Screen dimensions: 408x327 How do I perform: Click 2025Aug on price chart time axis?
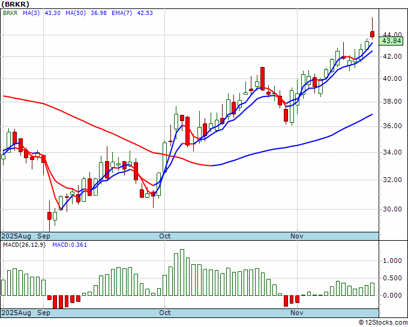[16, 236]
